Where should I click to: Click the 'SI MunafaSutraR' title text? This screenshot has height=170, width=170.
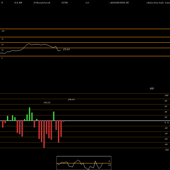[x=42, y=3]
